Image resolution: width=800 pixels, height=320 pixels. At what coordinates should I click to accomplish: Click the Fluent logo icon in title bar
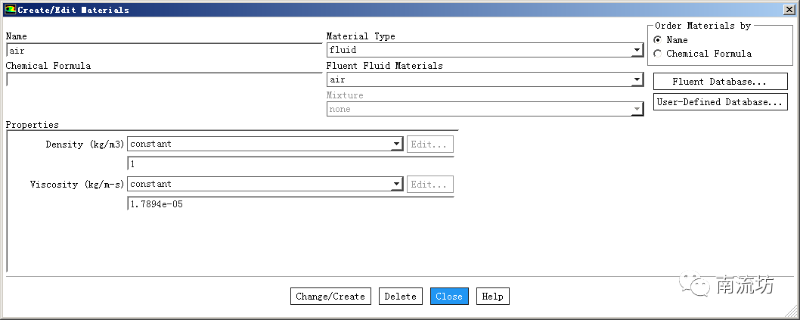pyautogui.click(x=10, y=9)
